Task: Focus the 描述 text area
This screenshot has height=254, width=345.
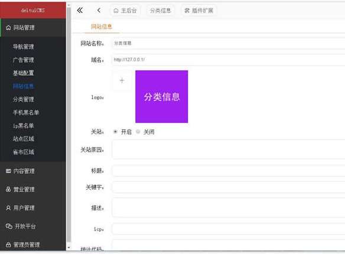Action: coord(229,208)
